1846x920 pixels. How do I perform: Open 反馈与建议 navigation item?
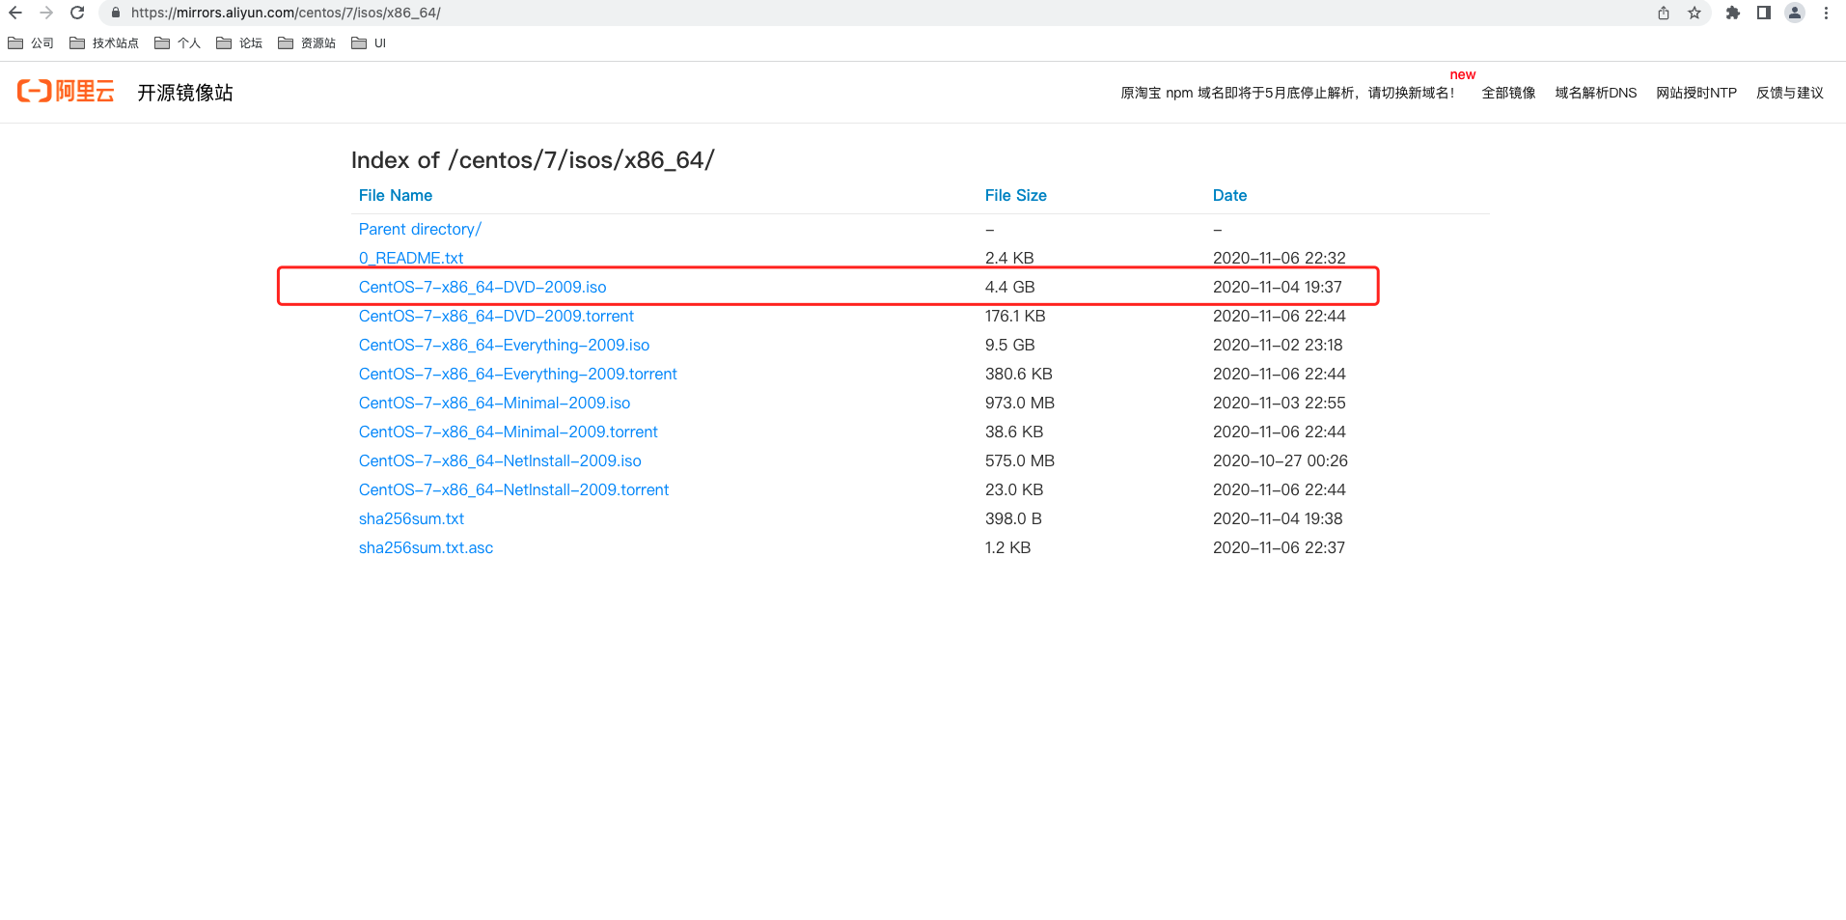[x=1790, y=93]
